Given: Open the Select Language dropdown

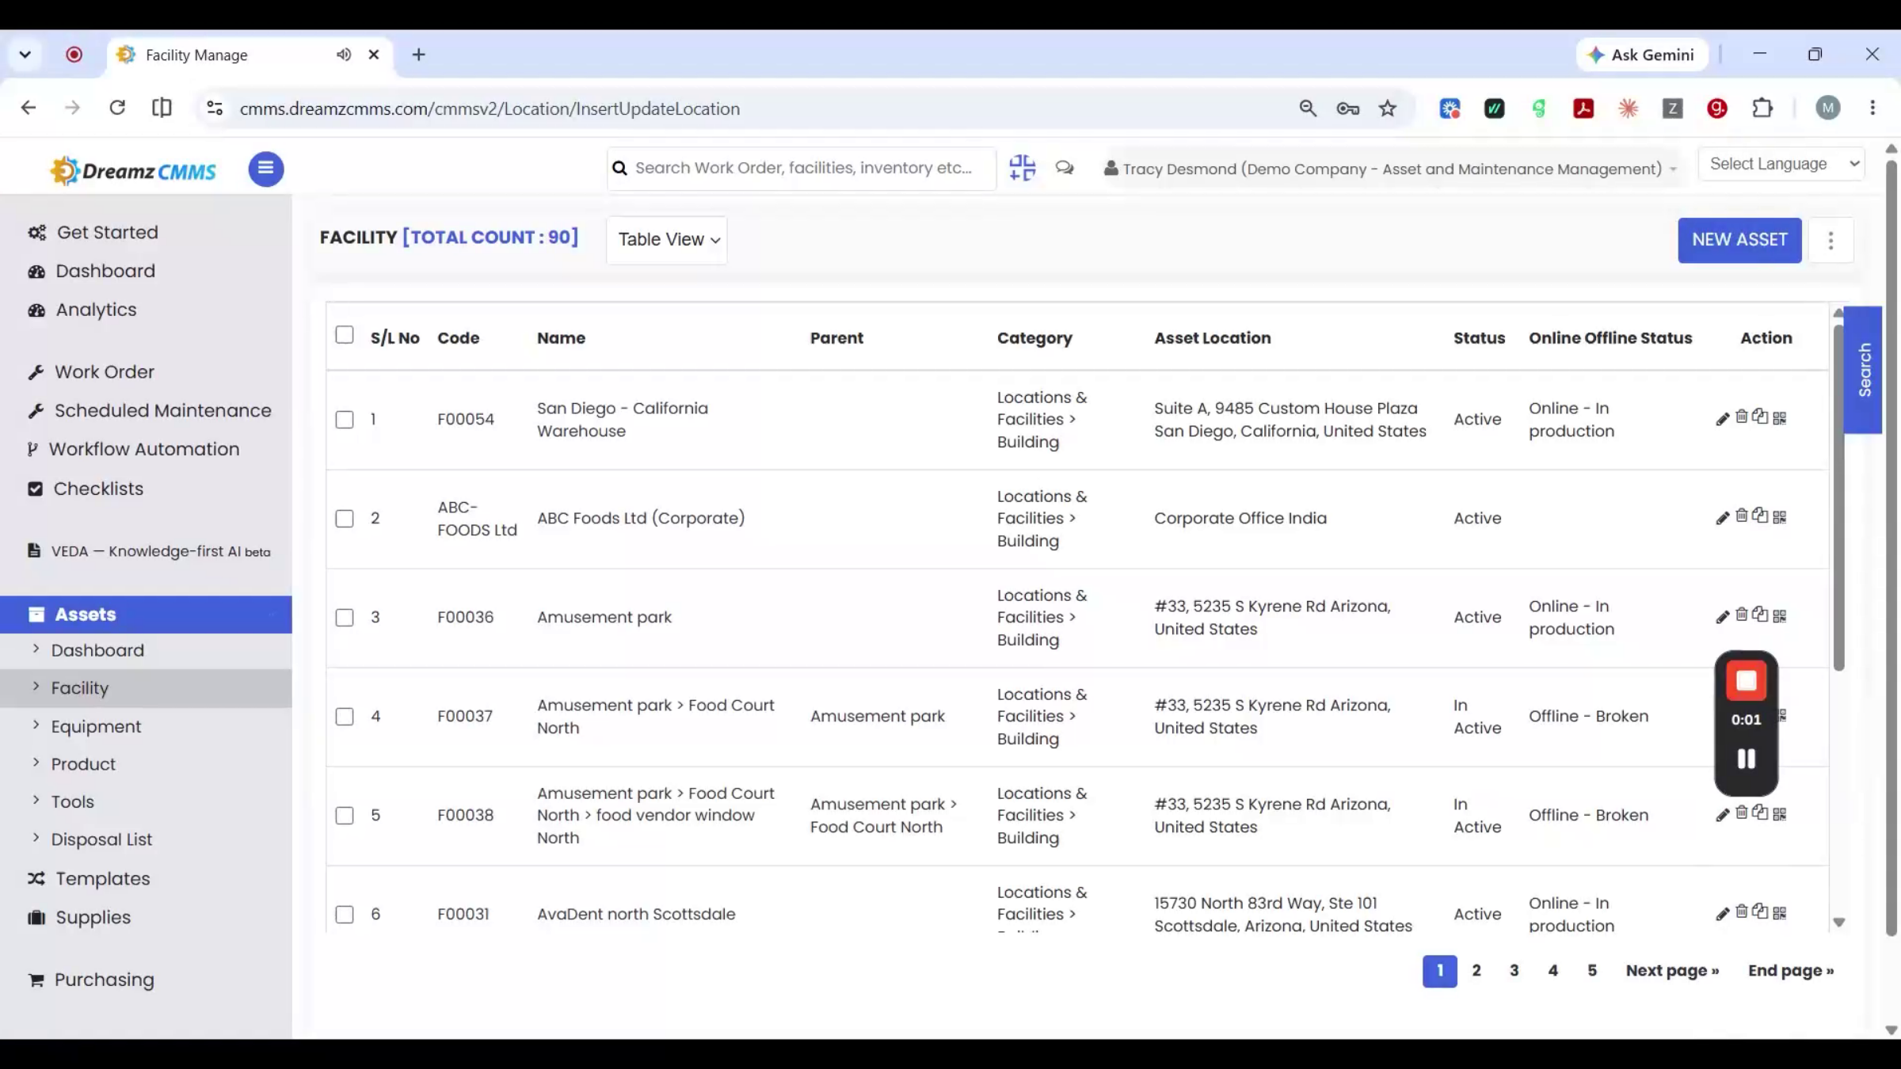Looking at the screenshot, I should (x=1781, y=164).
